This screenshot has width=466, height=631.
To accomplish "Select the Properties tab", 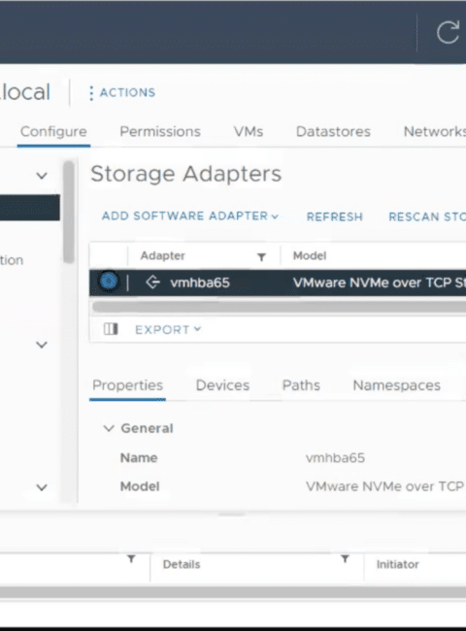I will coord(127,385).
